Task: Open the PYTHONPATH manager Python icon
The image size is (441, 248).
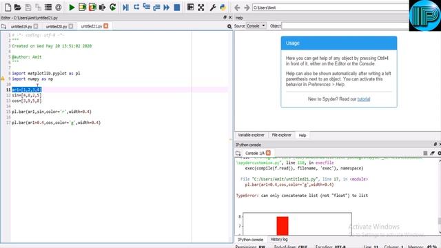Action: pyautogui.click(x=223, y=8)
